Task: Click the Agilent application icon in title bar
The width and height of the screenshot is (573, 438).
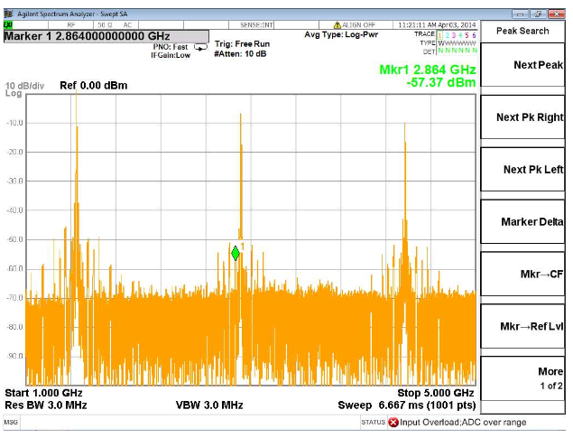Action: pos(7,14)
